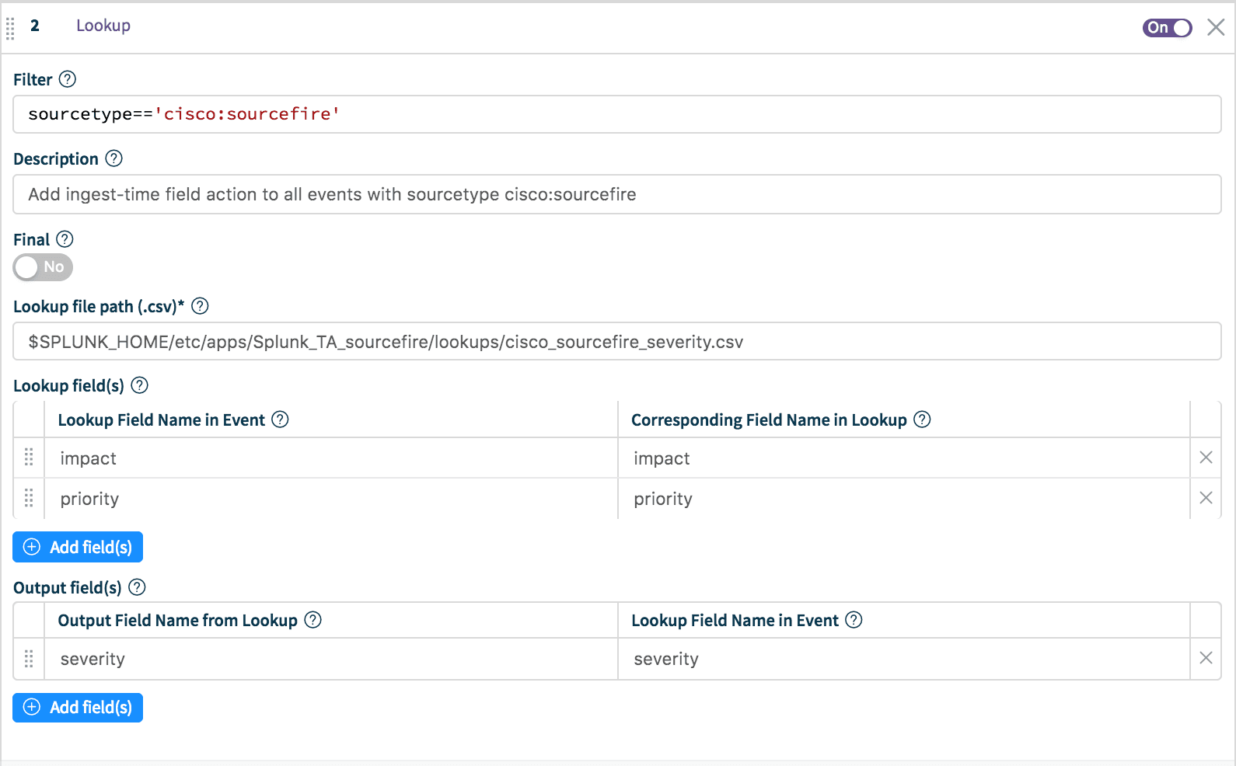Remove the severity output field row
Viewport: 1236px width, 766px height.
click(x=1206, y=658)
